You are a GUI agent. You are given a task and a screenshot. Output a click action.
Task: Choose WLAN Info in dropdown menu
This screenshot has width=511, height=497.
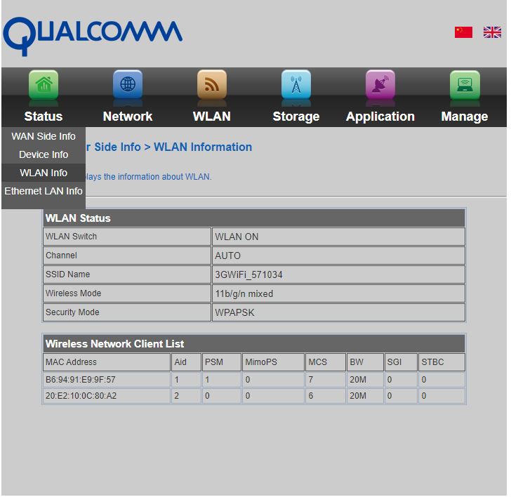44,173
